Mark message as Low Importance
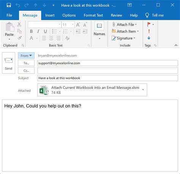180x174 pixels. tap(149, 38)
